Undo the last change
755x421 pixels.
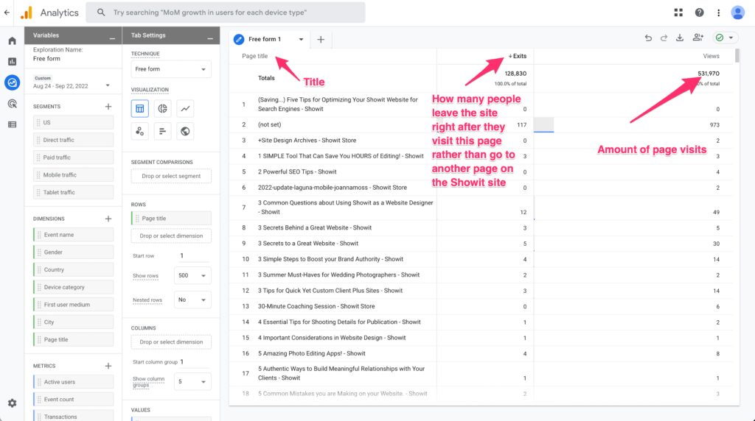(x=648, y=38)
